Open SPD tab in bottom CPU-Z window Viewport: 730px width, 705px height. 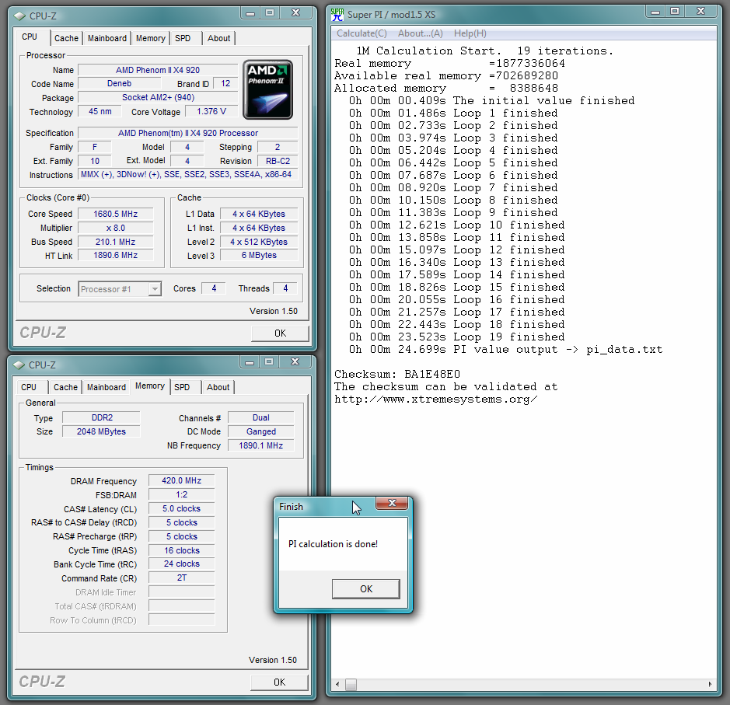pos(182,387)
